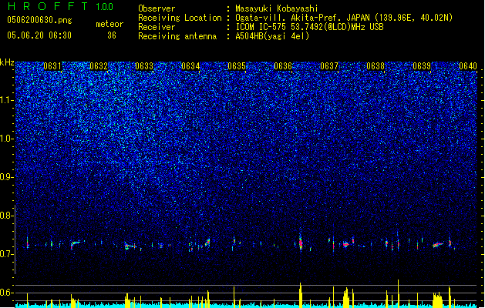Image resolution: width=485 pixels, height=308 pixels.
Task: Click the date stamp 05.06.20 06:30
Action: click(x=39, y=35)
